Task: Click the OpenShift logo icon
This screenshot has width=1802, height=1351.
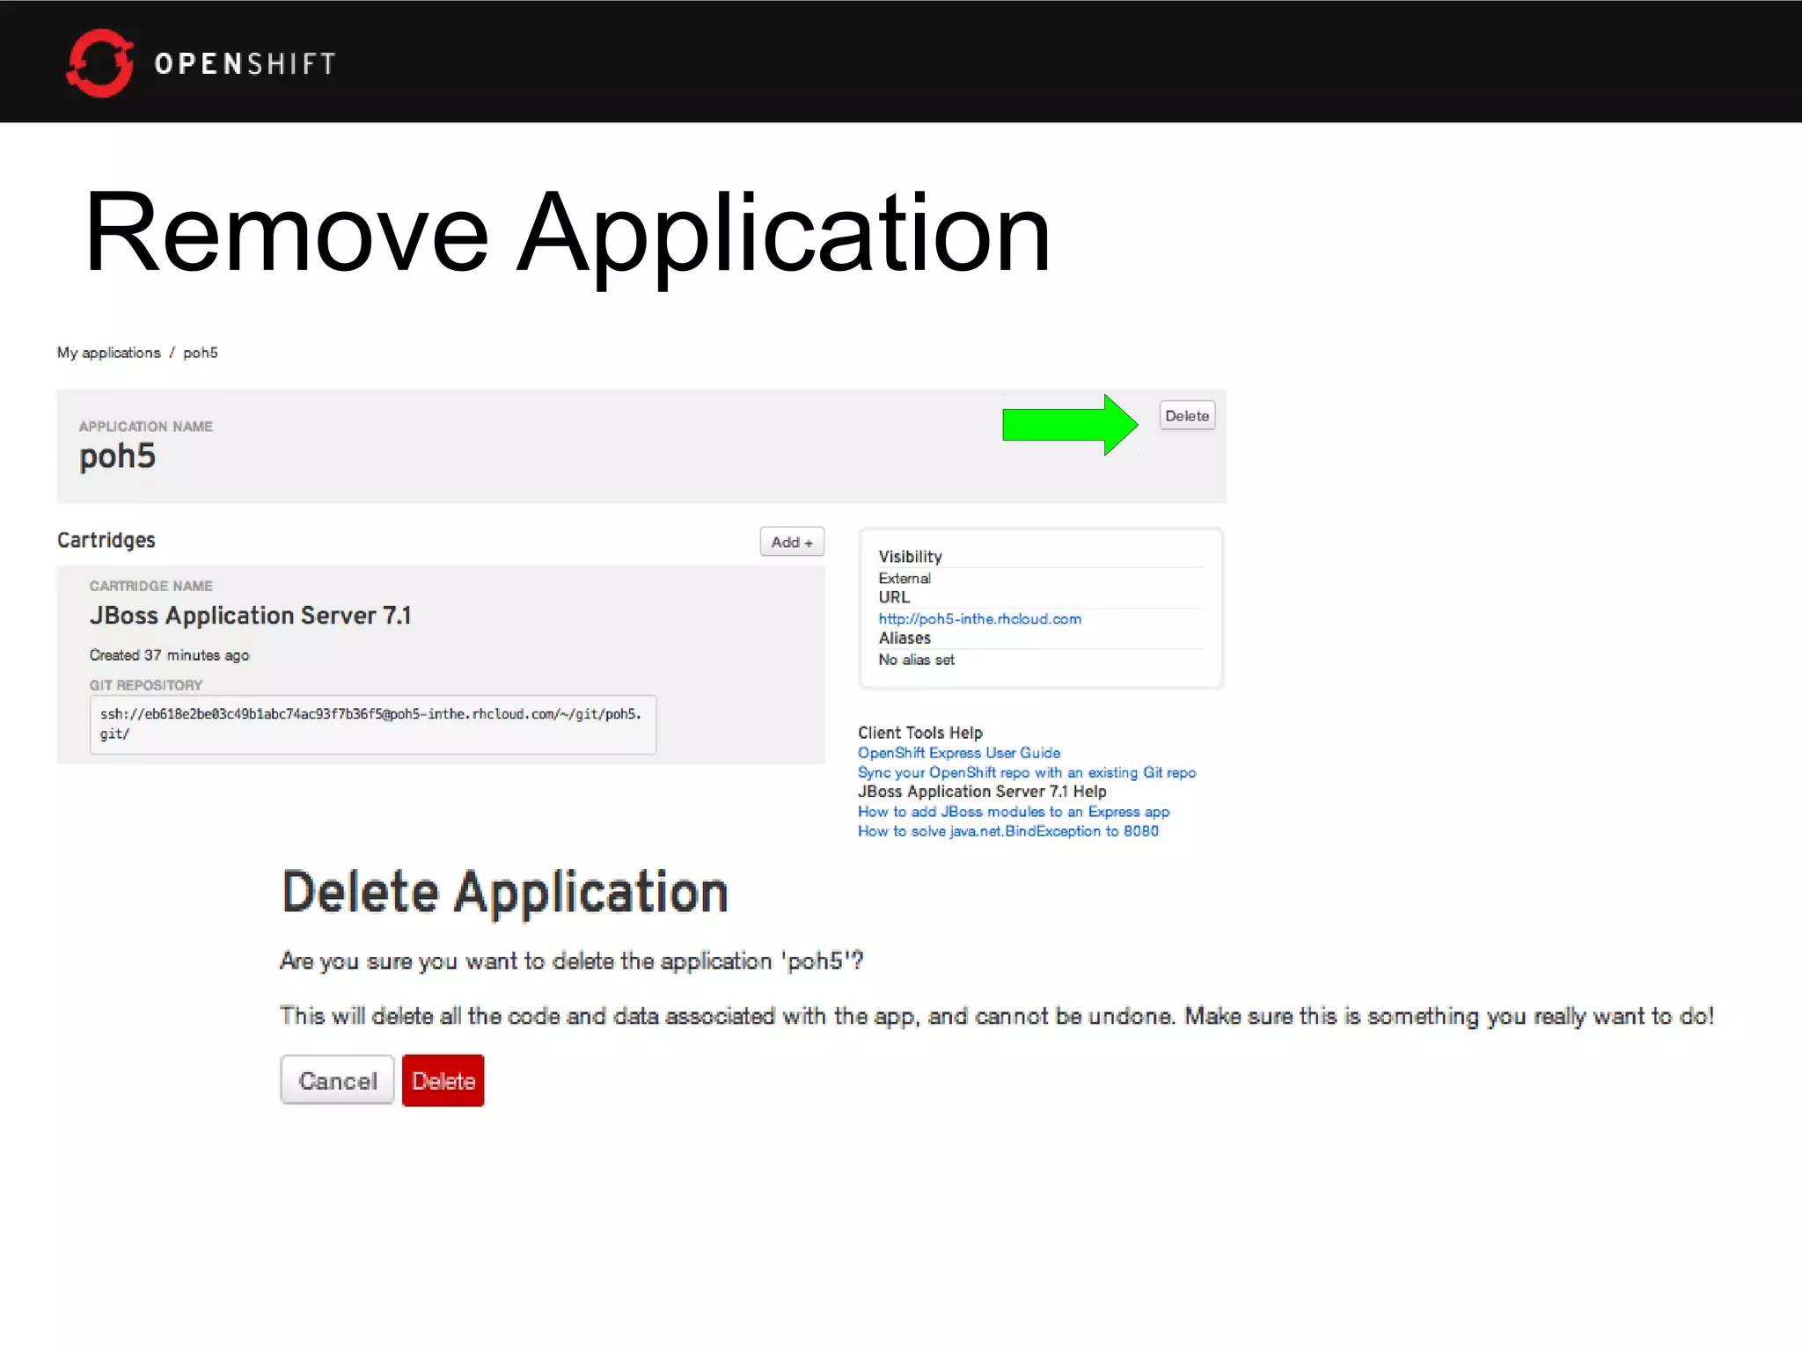Action: [x=100, y=62]
